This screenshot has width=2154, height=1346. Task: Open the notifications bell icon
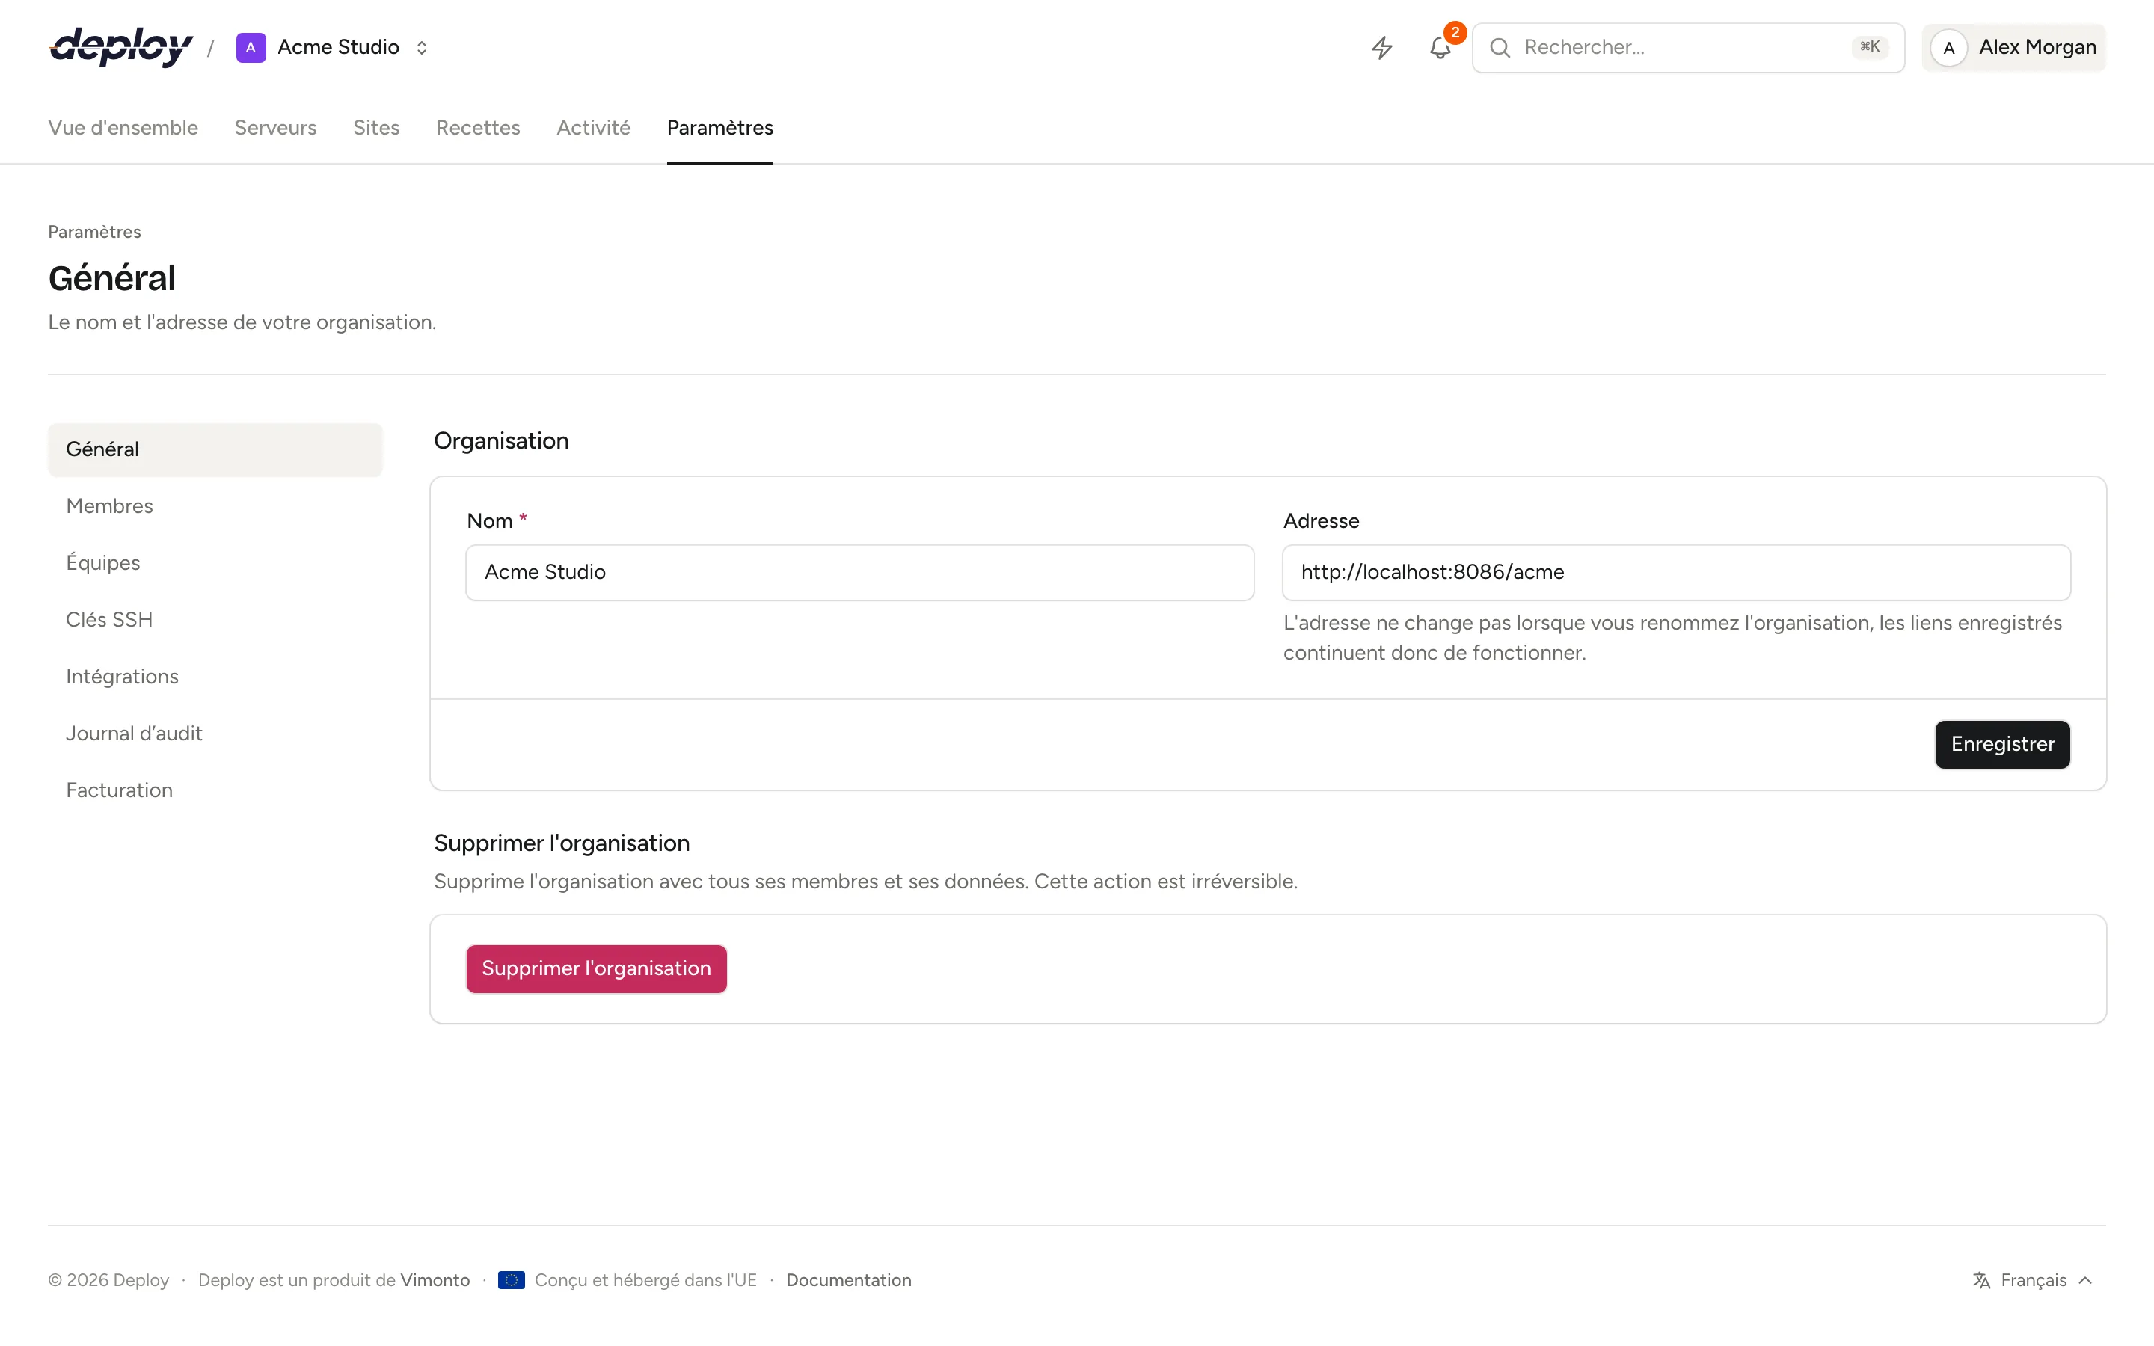1441,47
